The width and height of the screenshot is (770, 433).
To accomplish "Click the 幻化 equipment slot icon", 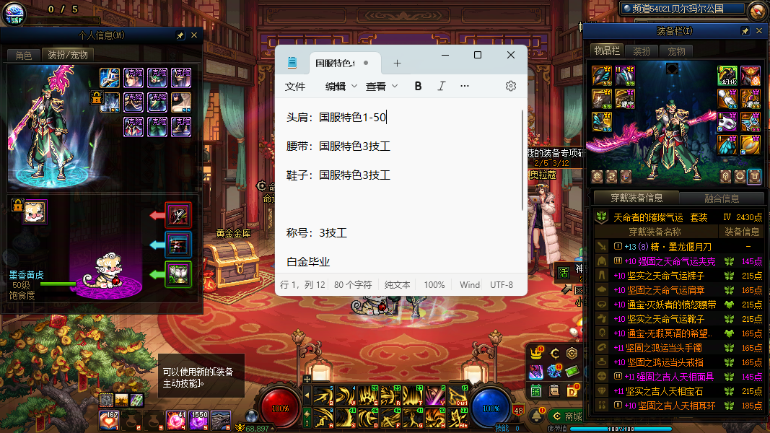I will click(x=727, y=75).
